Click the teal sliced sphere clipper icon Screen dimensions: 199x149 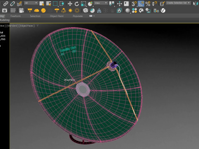[92, 10]
